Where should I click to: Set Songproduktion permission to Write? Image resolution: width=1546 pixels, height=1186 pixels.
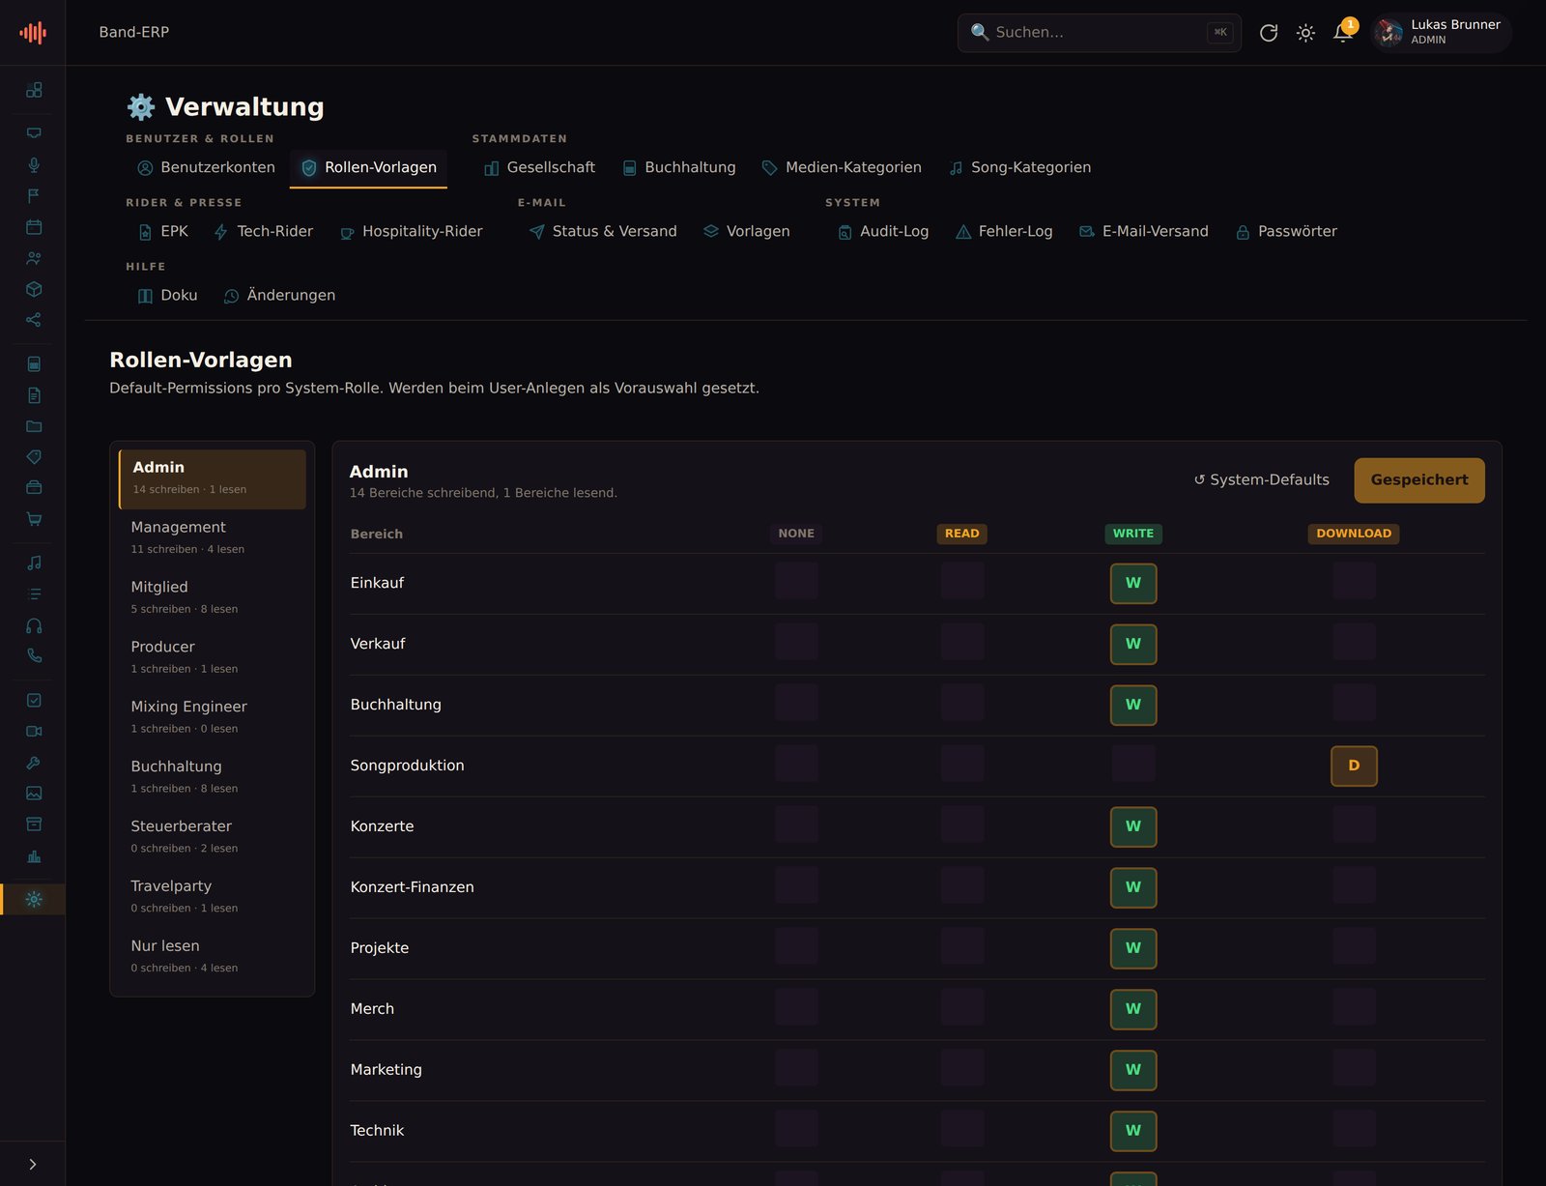[1133, 764]
